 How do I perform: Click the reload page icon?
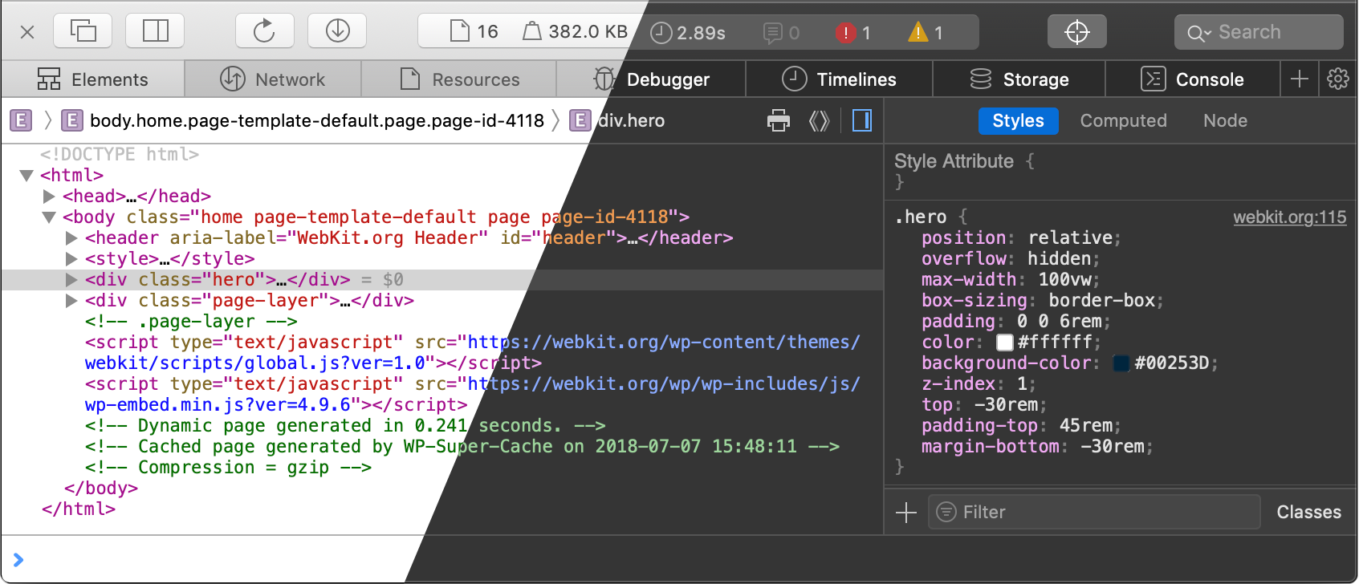click(264, 31)
